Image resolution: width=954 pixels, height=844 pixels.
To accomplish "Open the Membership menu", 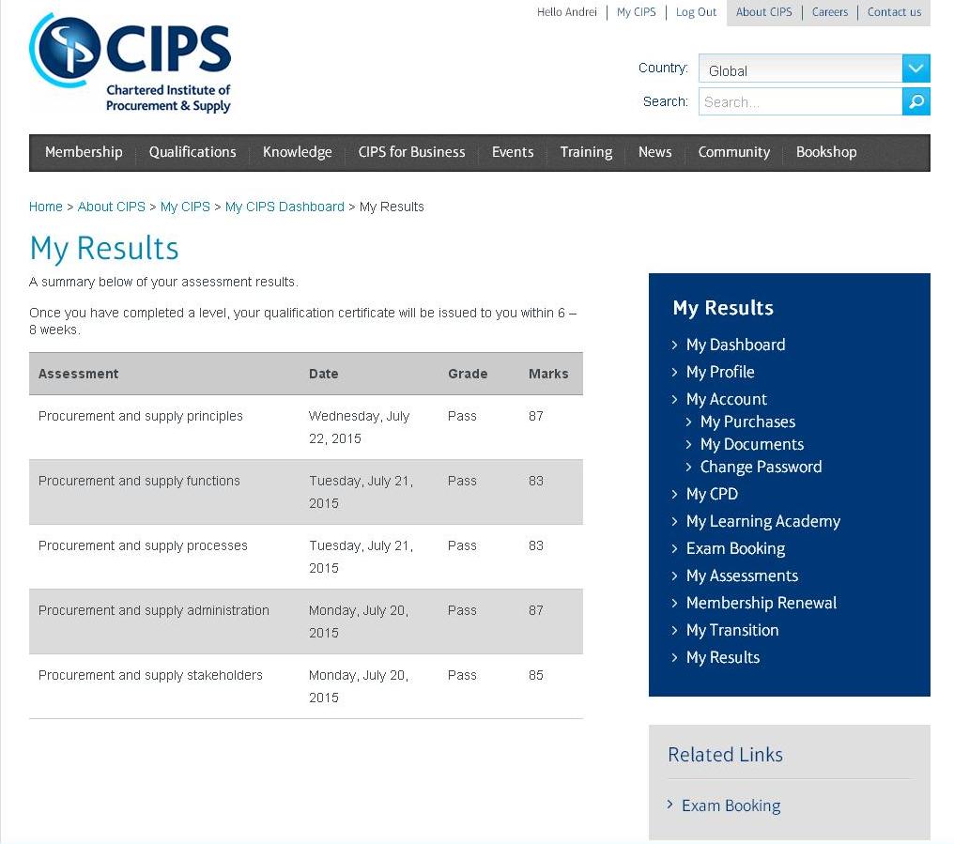I will click(84, 152).
